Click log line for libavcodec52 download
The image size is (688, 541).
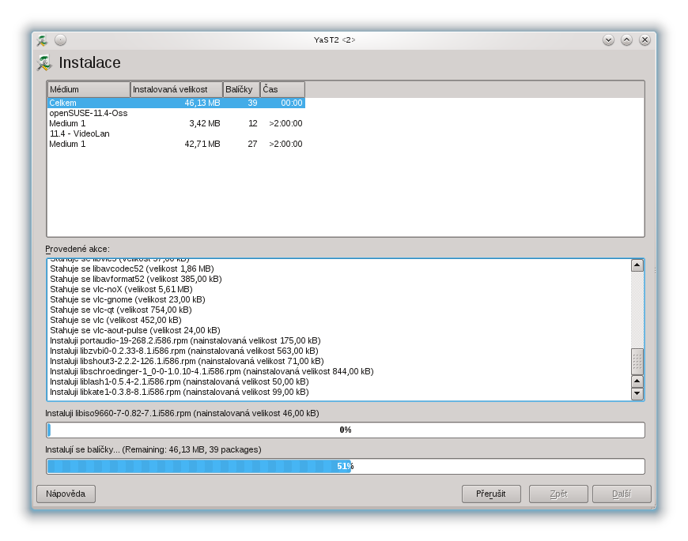[x=131, y=269]
